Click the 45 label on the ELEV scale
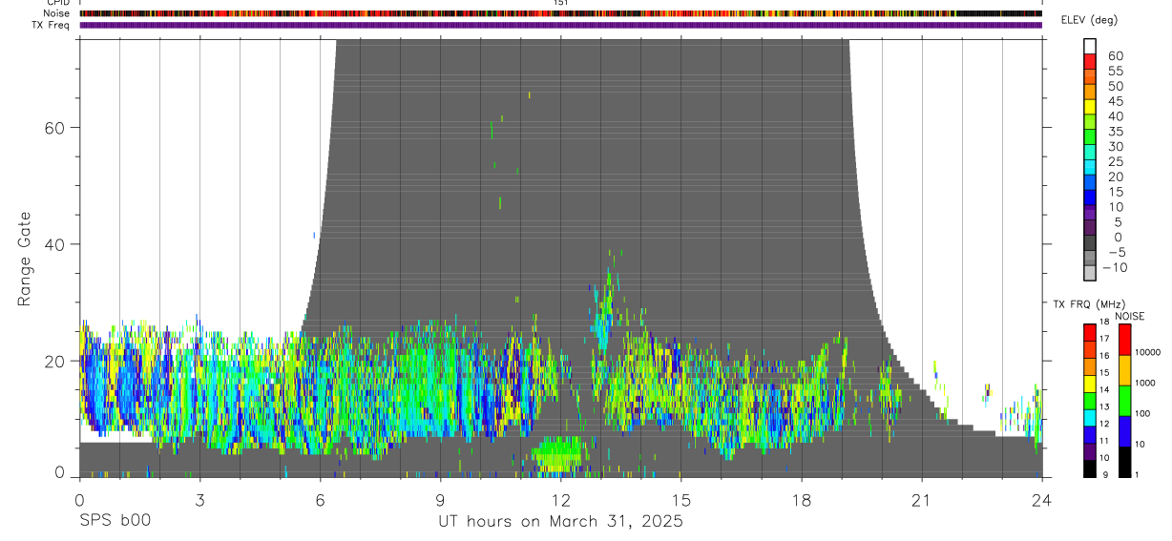1172x541 pixels. point(1115,101)
